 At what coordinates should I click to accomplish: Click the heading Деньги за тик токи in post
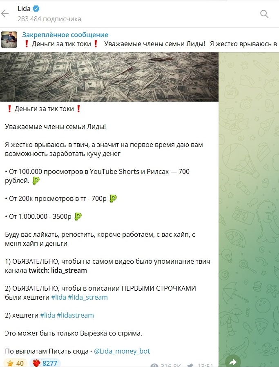(x=44, y=109)
